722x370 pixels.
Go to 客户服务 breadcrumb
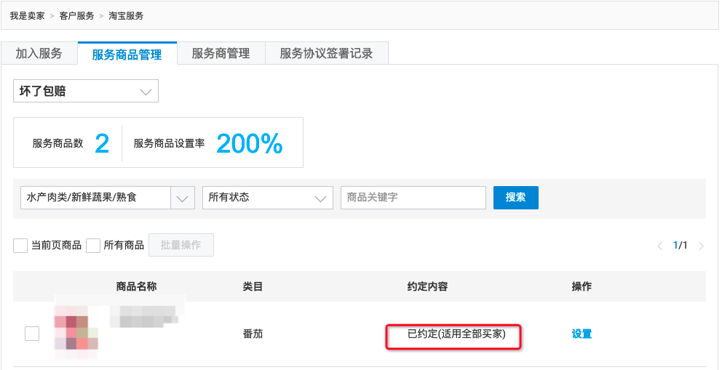click(77, 16)
